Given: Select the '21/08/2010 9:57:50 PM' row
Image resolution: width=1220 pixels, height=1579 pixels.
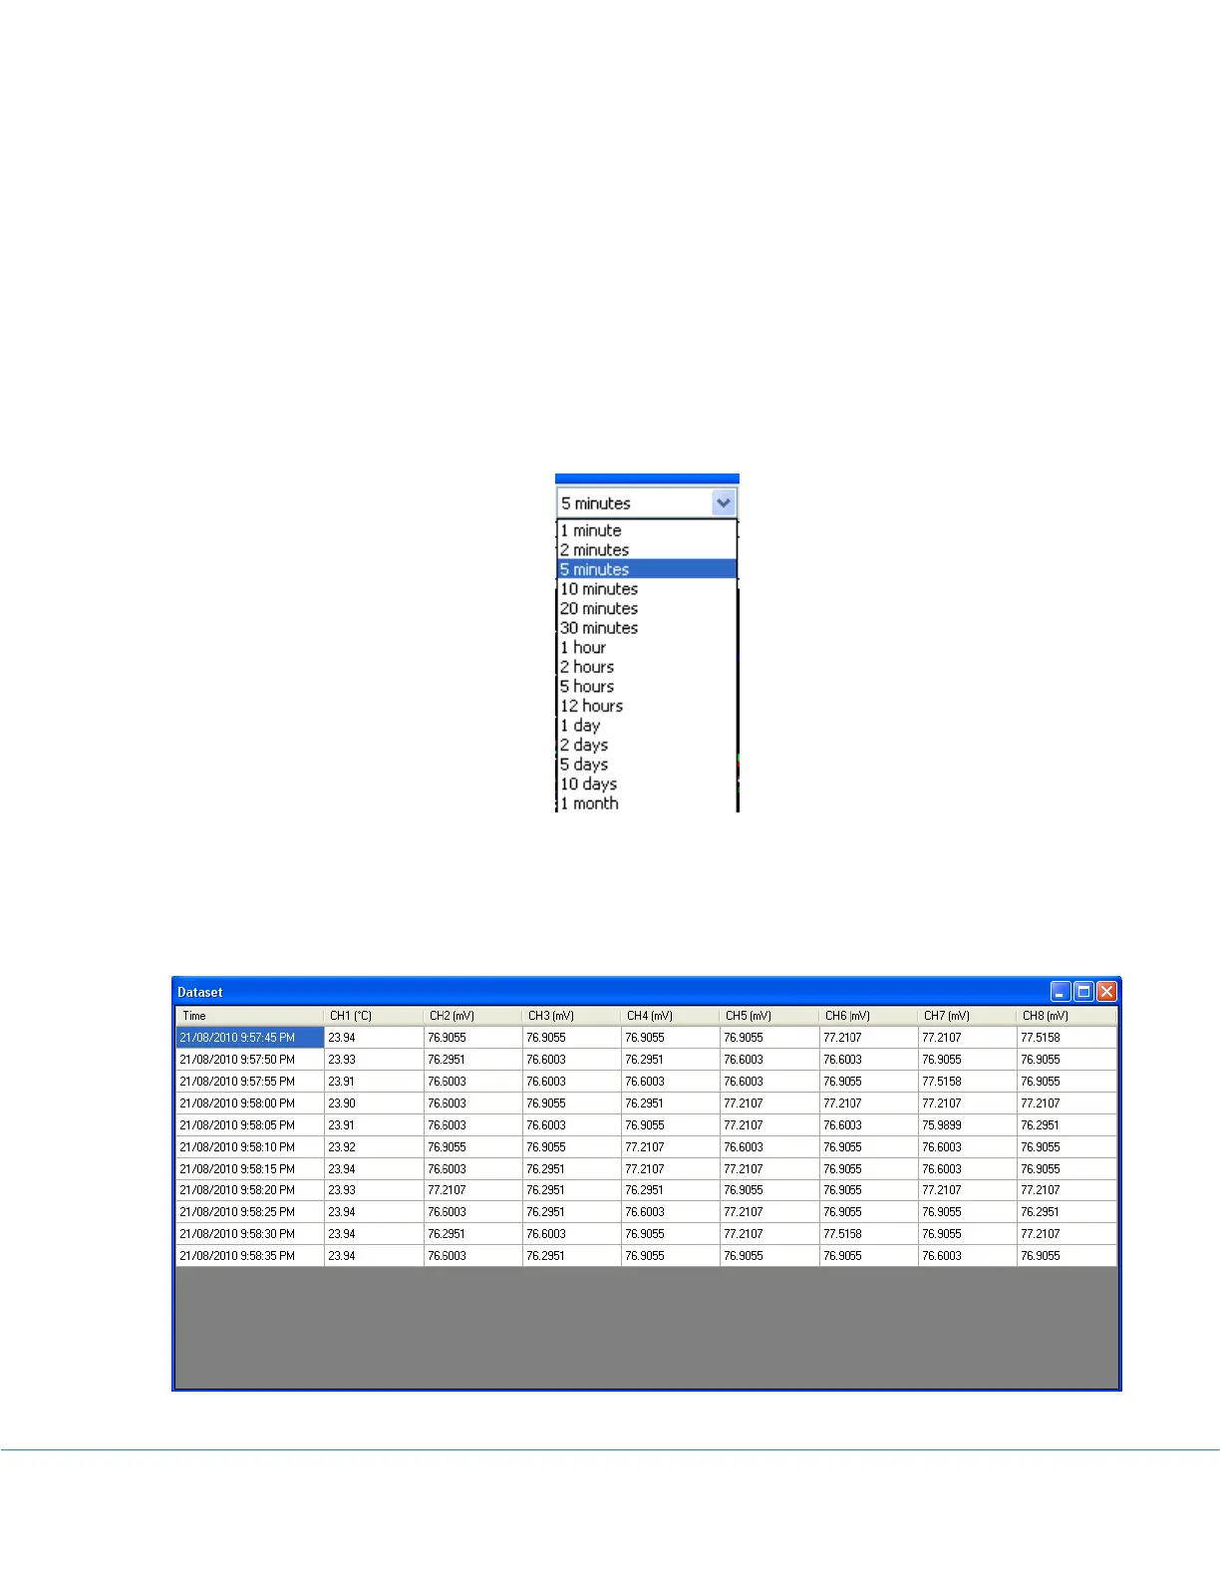Looking at the screenshot, I should [x=647, y=1060].
